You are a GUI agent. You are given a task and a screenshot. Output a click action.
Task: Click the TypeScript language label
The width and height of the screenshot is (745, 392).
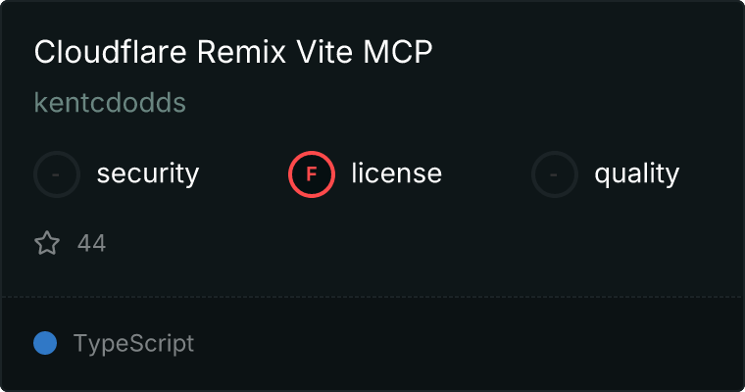[133, 344]
